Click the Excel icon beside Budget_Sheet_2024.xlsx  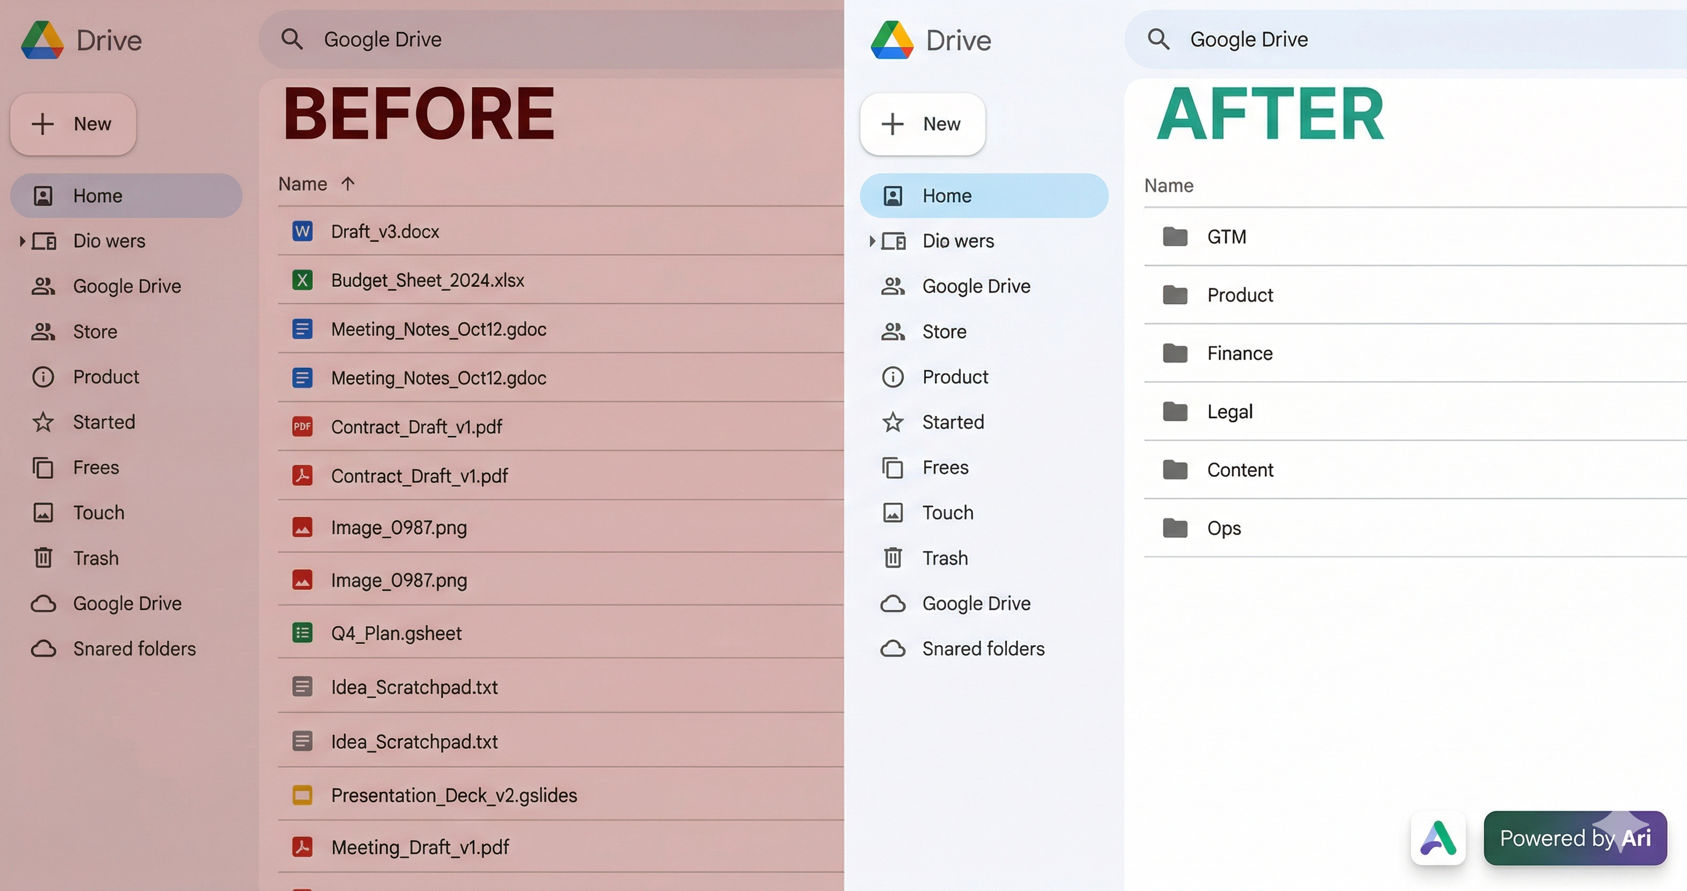[302, 280]
